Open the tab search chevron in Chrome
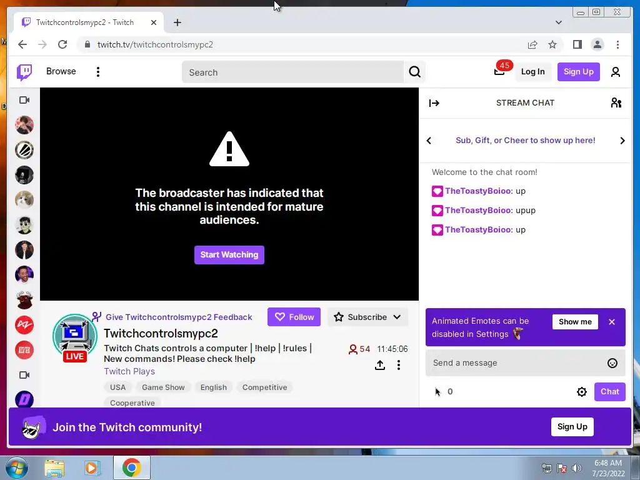Image resolution: width=640 pixels, height=480 pixels. pyautogui.click(x=559, y=22)
